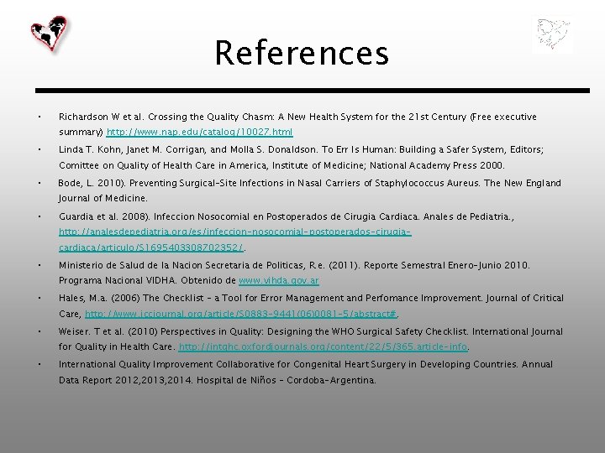Click the References slide title

coord(302,52)
